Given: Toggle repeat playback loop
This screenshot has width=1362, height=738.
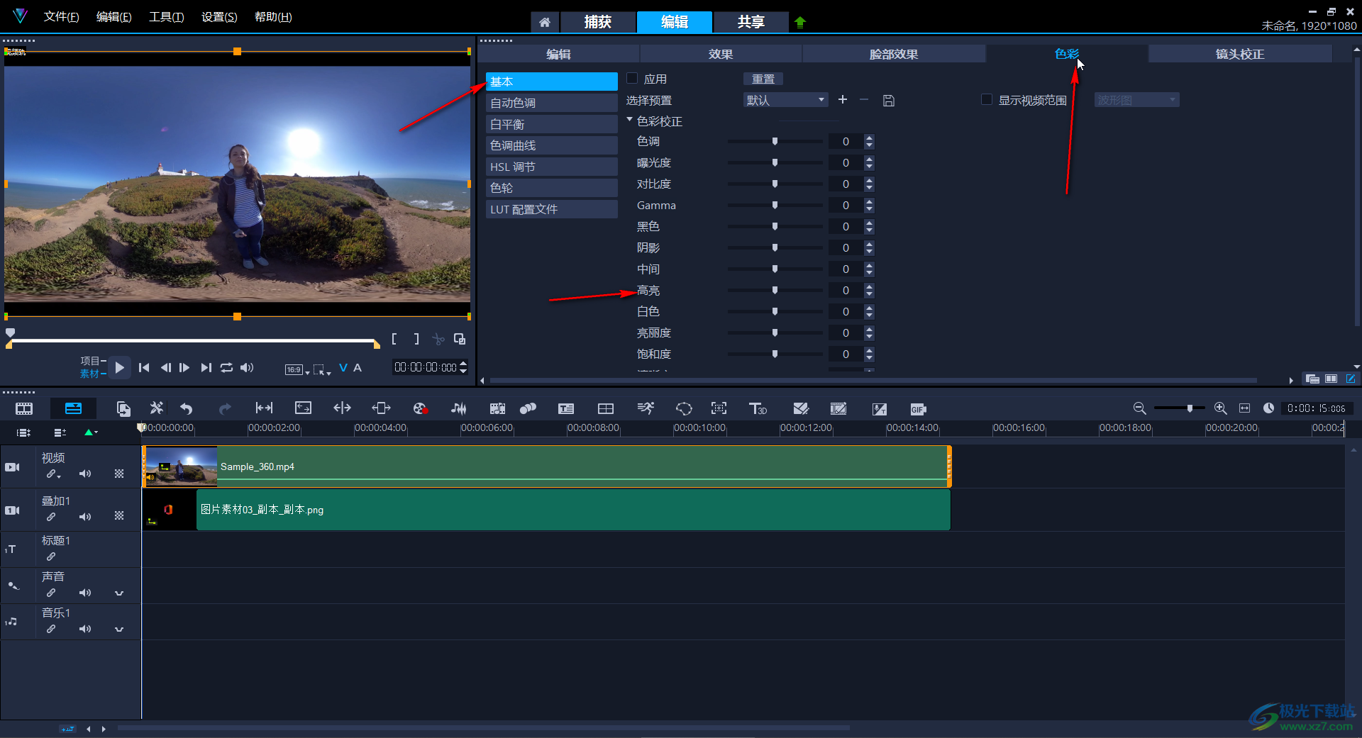Looking at the screenshot, I should click(226, 367).
